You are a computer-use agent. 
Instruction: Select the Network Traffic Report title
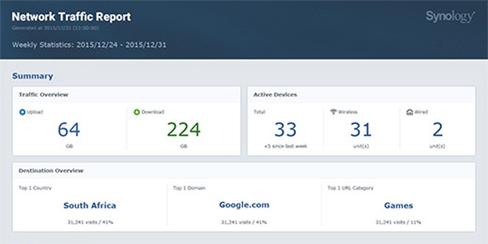71,17
